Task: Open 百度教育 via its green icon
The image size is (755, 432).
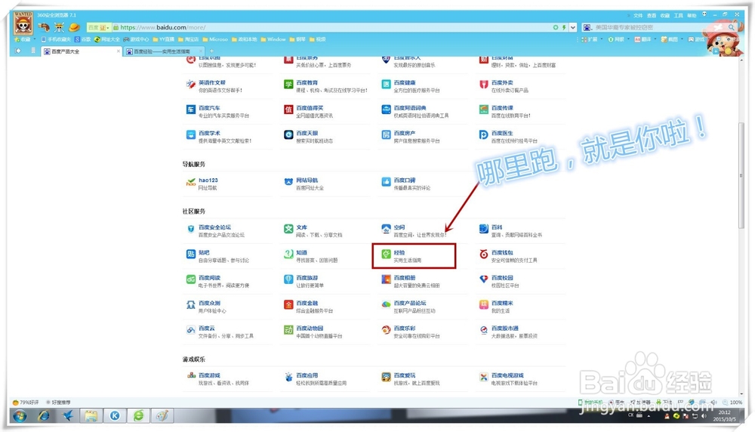Action: pyautogui.click(x=288, y=85)
